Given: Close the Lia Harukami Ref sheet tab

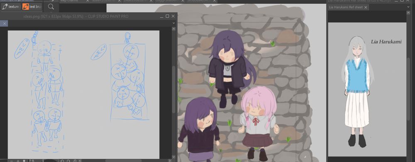Looking at the screenshot, I should pos(366,7).
